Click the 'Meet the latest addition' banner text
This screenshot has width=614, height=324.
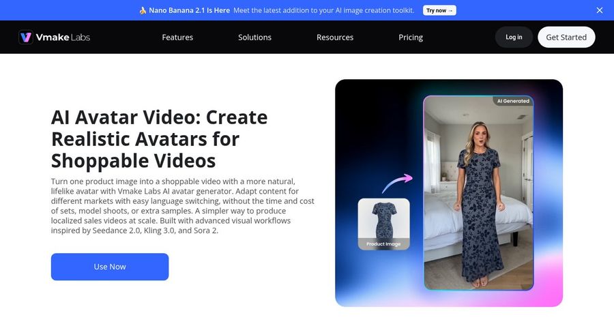tap(324, 10)
